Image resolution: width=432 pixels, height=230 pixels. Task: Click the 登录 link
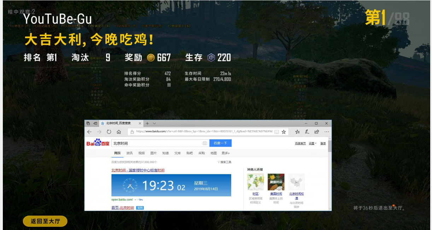(323, 144)
